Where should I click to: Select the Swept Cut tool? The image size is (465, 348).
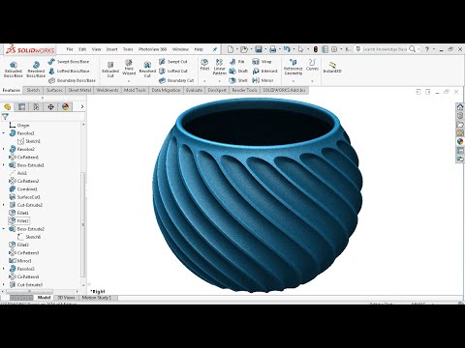point(173,61)
